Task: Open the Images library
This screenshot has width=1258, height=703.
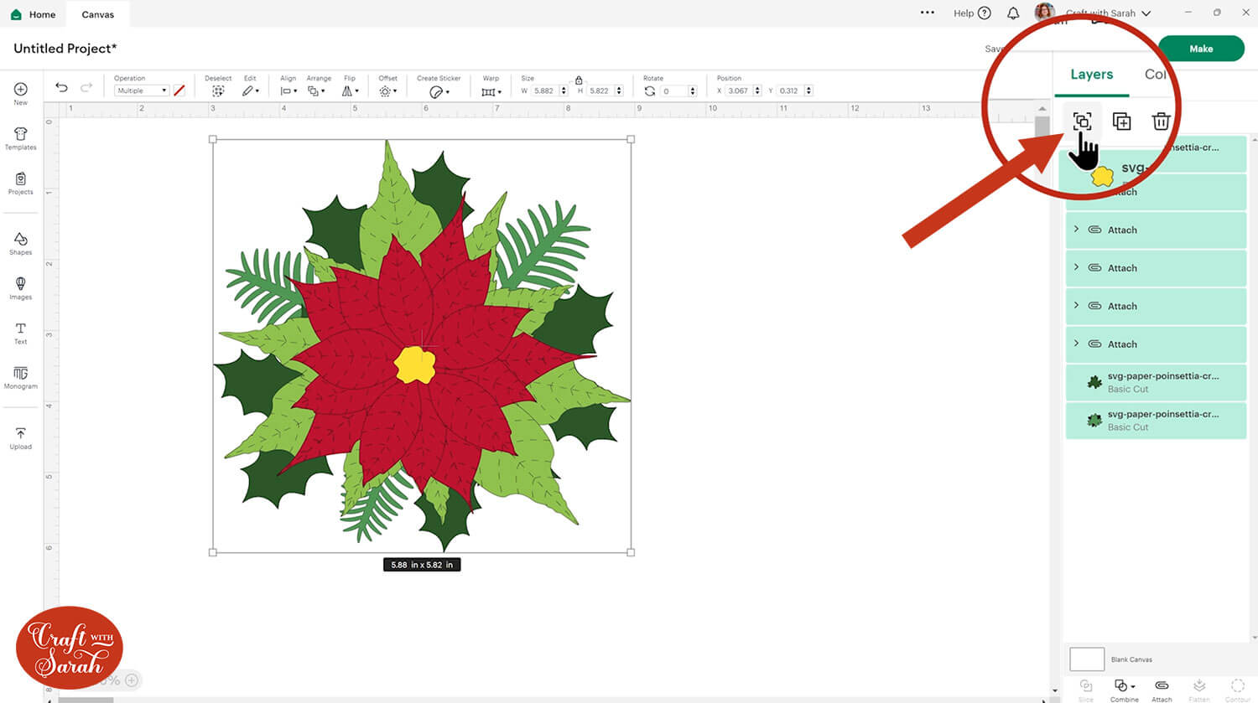Action: coord(21,288)
